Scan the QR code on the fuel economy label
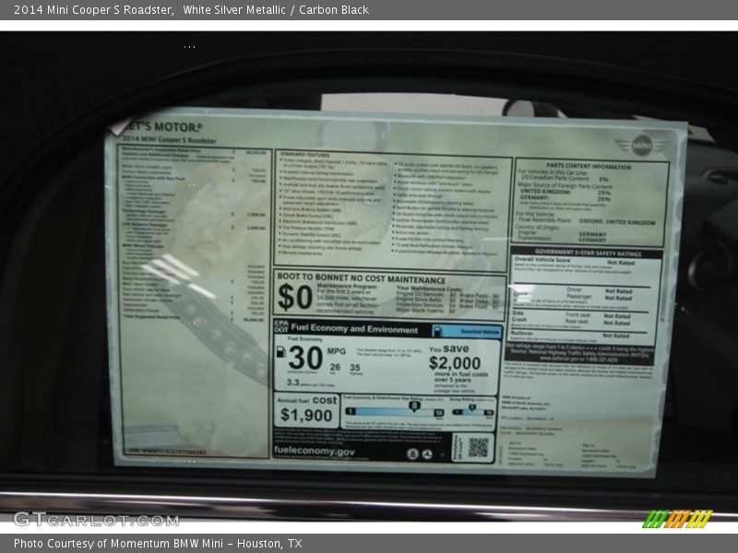 pos(478,446)
